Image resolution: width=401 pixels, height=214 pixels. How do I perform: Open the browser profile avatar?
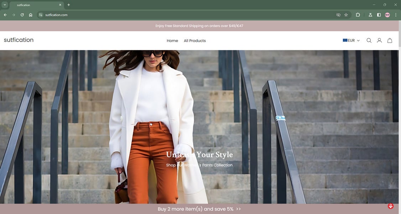point(387,15)
